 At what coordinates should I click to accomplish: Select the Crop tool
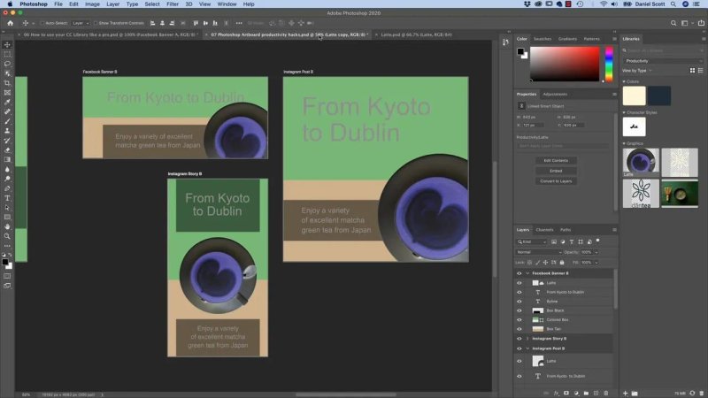[7, 83]
